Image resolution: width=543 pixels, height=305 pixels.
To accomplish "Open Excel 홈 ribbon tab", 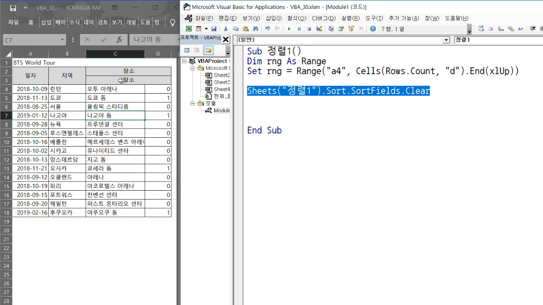I will click(31, 22).
